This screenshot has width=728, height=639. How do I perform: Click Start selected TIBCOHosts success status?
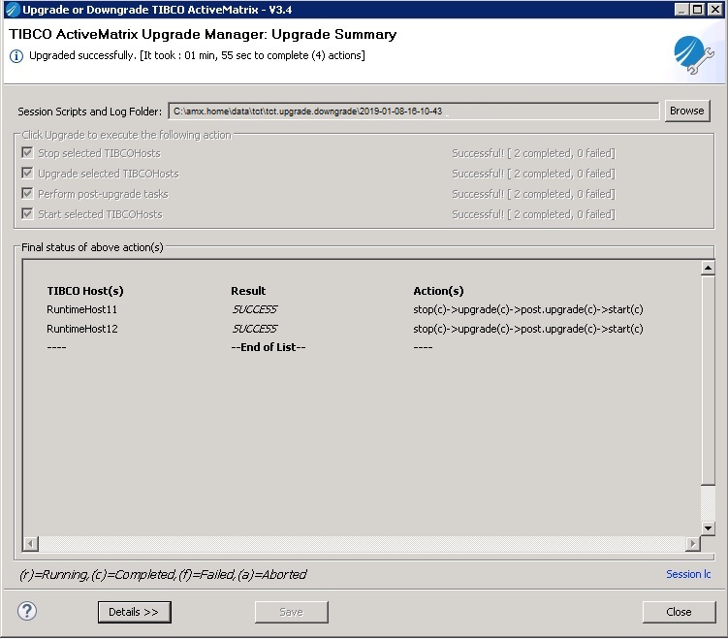[x=533, y=214]
